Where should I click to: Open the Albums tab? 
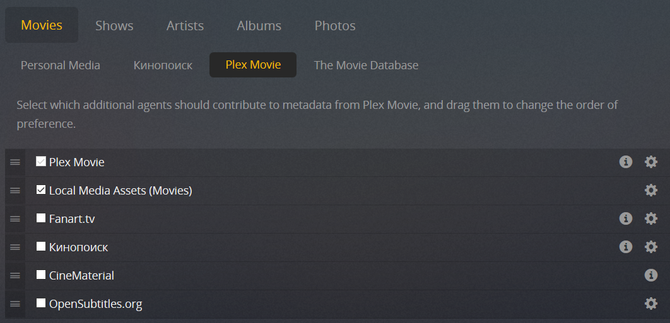coord(259,26)
